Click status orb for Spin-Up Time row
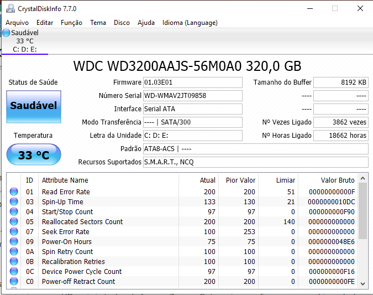Screen dimensions: 373x295 (x=14, y=201)
